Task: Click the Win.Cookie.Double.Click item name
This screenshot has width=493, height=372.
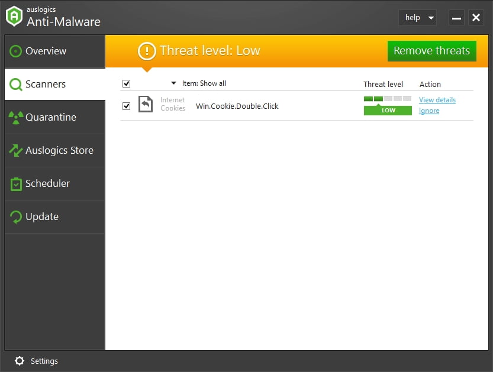Action: [237, 106]
